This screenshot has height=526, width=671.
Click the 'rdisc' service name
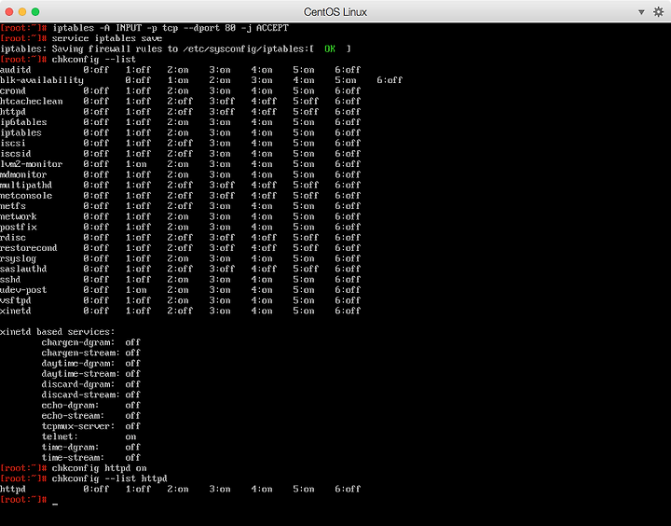pos(13,238)
